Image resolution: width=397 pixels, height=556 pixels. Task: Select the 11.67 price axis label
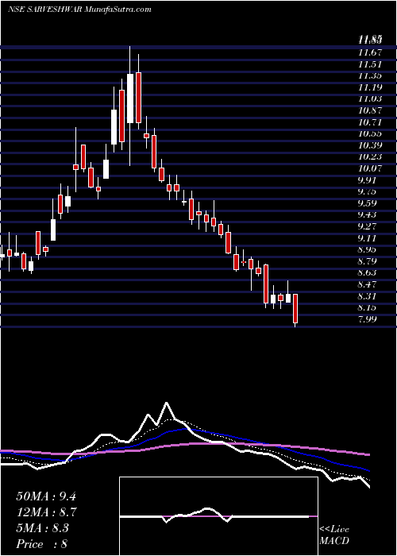[370, 52]
